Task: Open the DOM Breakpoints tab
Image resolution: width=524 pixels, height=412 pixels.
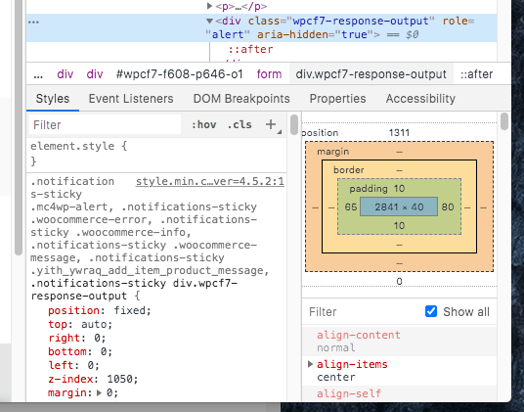Action: point(241,99)
